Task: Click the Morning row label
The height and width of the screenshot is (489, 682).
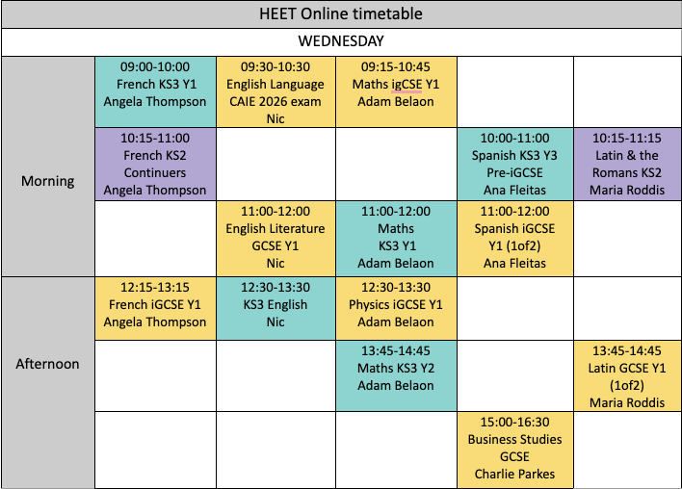Action: 48,181
